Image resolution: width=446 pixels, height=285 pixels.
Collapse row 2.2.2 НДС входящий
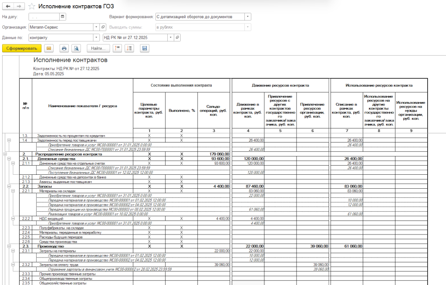13,219
